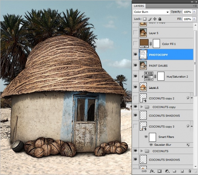Hide the PAINT DAUBS layer
This screenshot has width=198, height=175.
pos(135,65)
